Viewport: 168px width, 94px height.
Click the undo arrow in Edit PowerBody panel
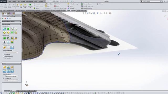[x=8, y=19]
